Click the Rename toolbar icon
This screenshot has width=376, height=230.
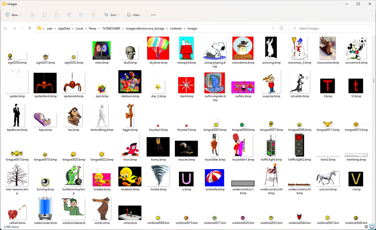pos(69,15)
